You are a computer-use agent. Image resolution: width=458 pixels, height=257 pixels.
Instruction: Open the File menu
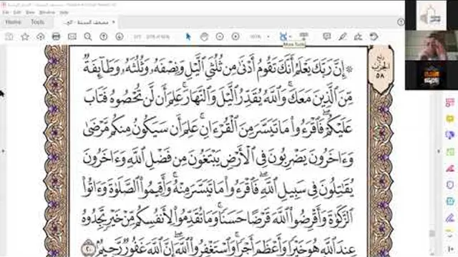coord(6,12)
